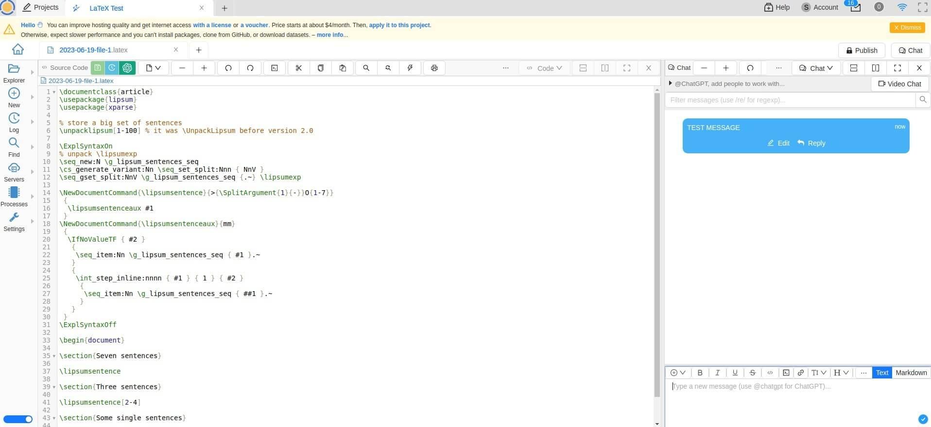Image resolution: width=931 pixels, height=427 pixels.
Task: Click the ChatGPT icon in editor toolbar
Action: click(x=127, y=68)
